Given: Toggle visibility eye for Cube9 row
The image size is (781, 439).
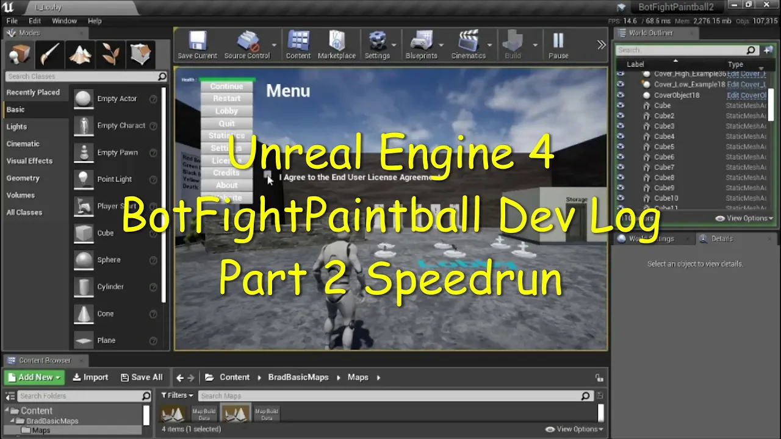Looking at the screenshot, I should pyautogui.click(x=621, y=188).
